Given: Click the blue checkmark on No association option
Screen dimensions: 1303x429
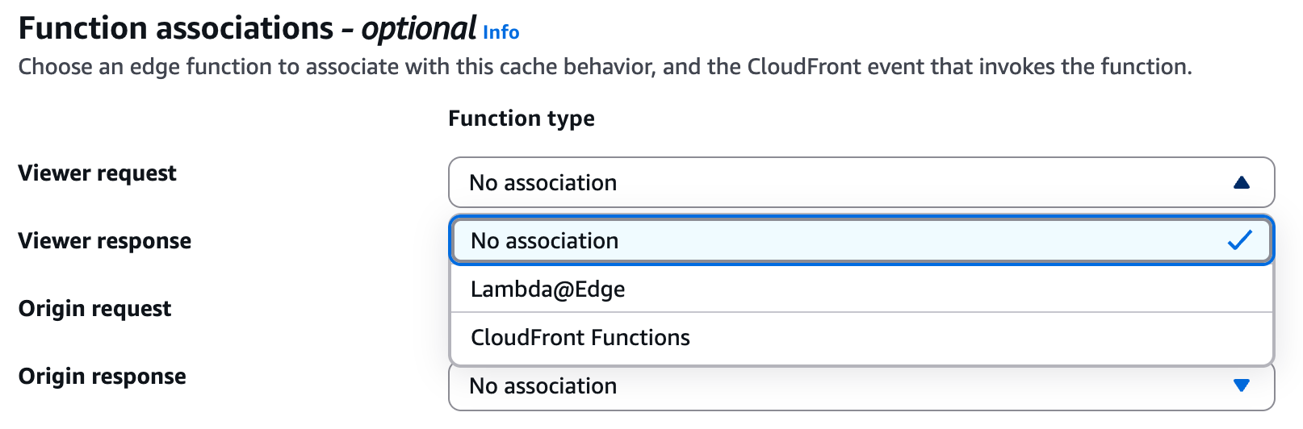Looking at the screenshot, I should [x=1239, y=240].
